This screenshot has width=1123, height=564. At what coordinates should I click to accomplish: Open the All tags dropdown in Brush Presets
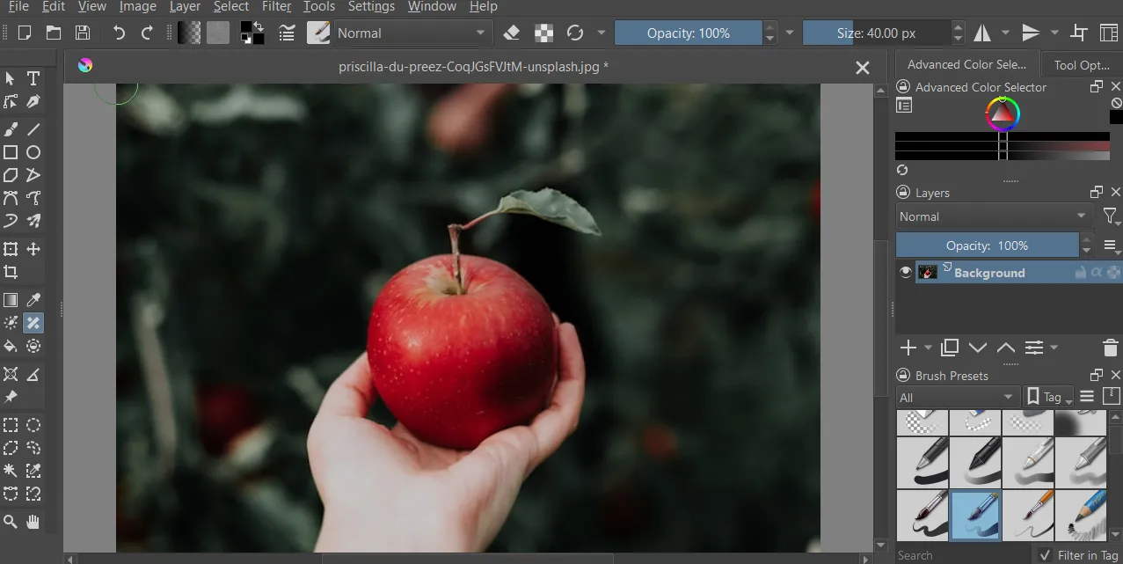click(957, 398)
